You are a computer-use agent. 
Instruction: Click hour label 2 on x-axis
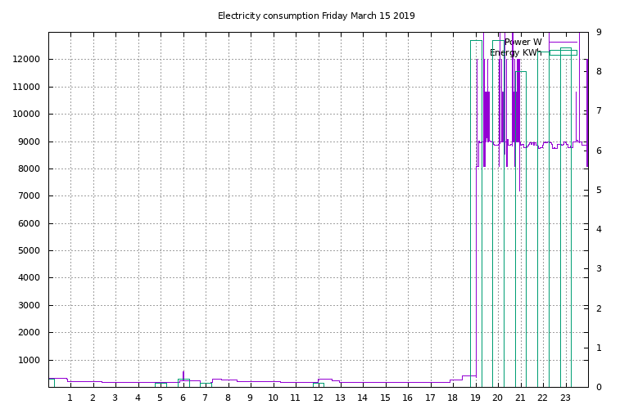[93, 398]
